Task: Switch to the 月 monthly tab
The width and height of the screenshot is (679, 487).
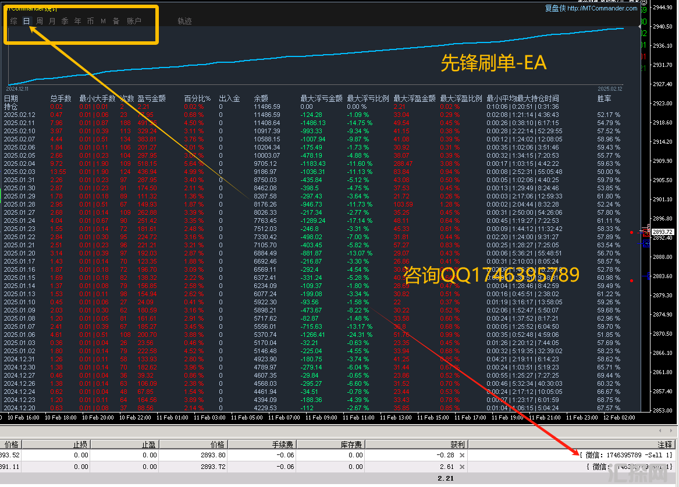Action: point(52,22)
